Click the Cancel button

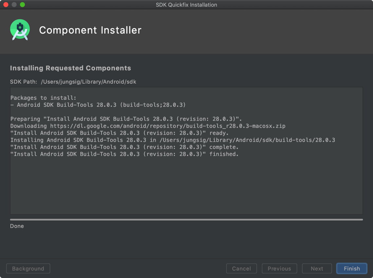241,269
